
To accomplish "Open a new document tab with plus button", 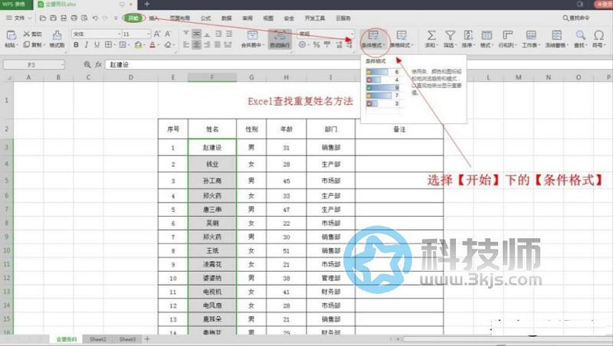I will (x=147, y=4).
